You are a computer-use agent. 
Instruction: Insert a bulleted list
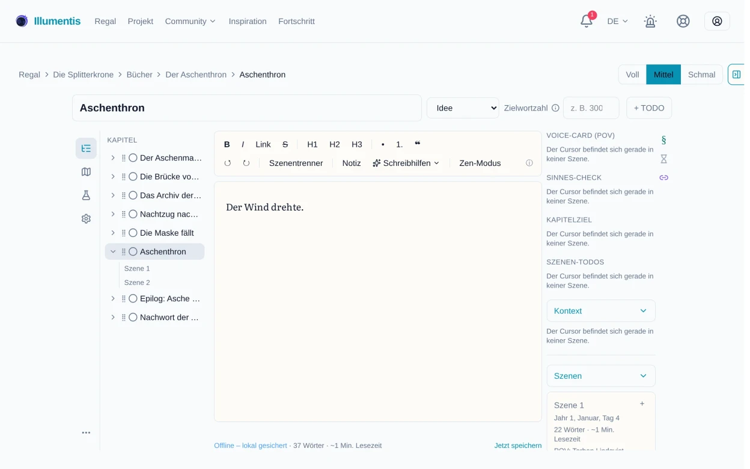click(x=383, y=144)
